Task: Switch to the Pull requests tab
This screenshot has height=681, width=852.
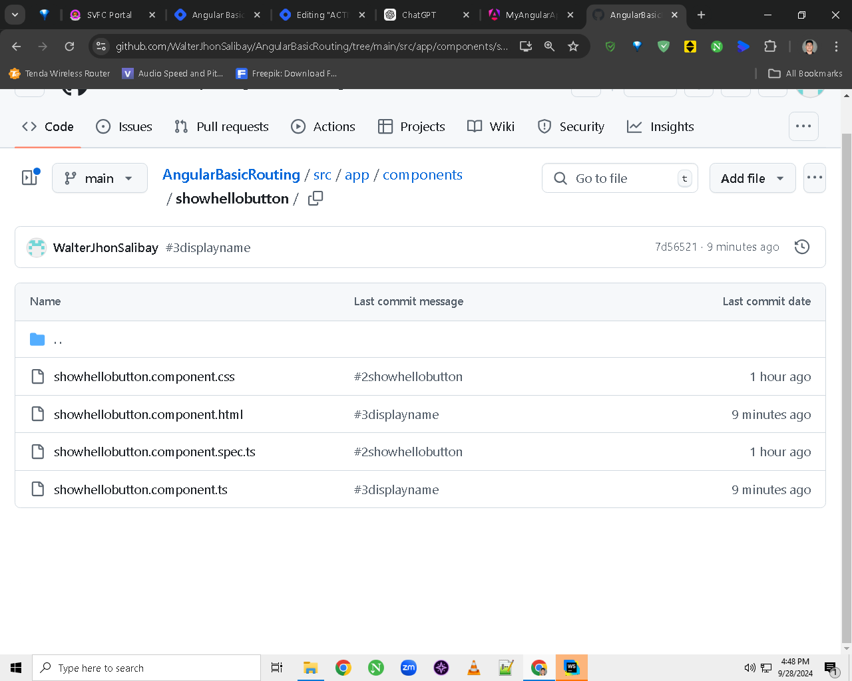Action: pos(222,126)
